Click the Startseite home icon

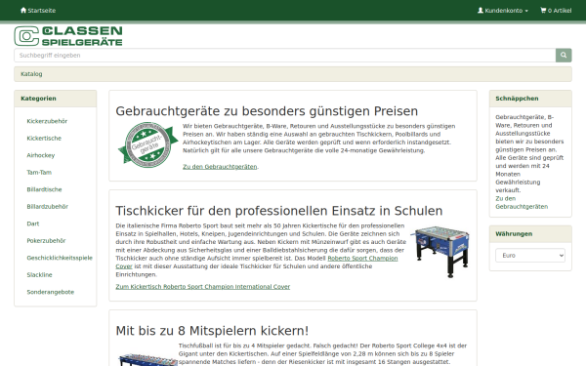[23, 10]
